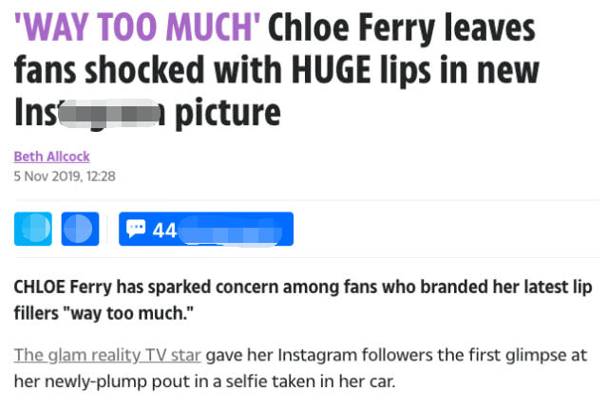Click 'Chloe Ferry leaves' in the headline

pos(404,28)
